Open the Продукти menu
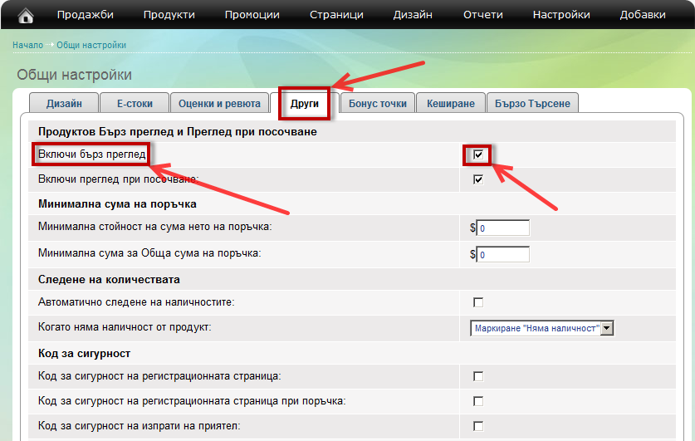 169,15
